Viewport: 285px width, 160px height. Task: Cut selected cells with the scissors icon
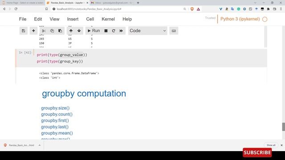point(44,31)
